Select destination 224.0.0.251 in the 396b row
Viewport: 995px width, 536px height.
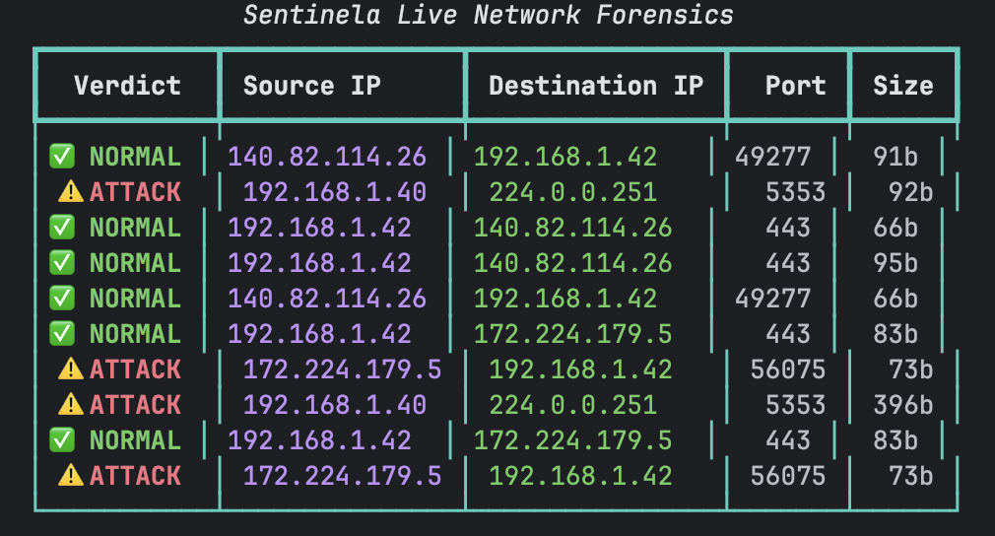(x=572, y=405)
